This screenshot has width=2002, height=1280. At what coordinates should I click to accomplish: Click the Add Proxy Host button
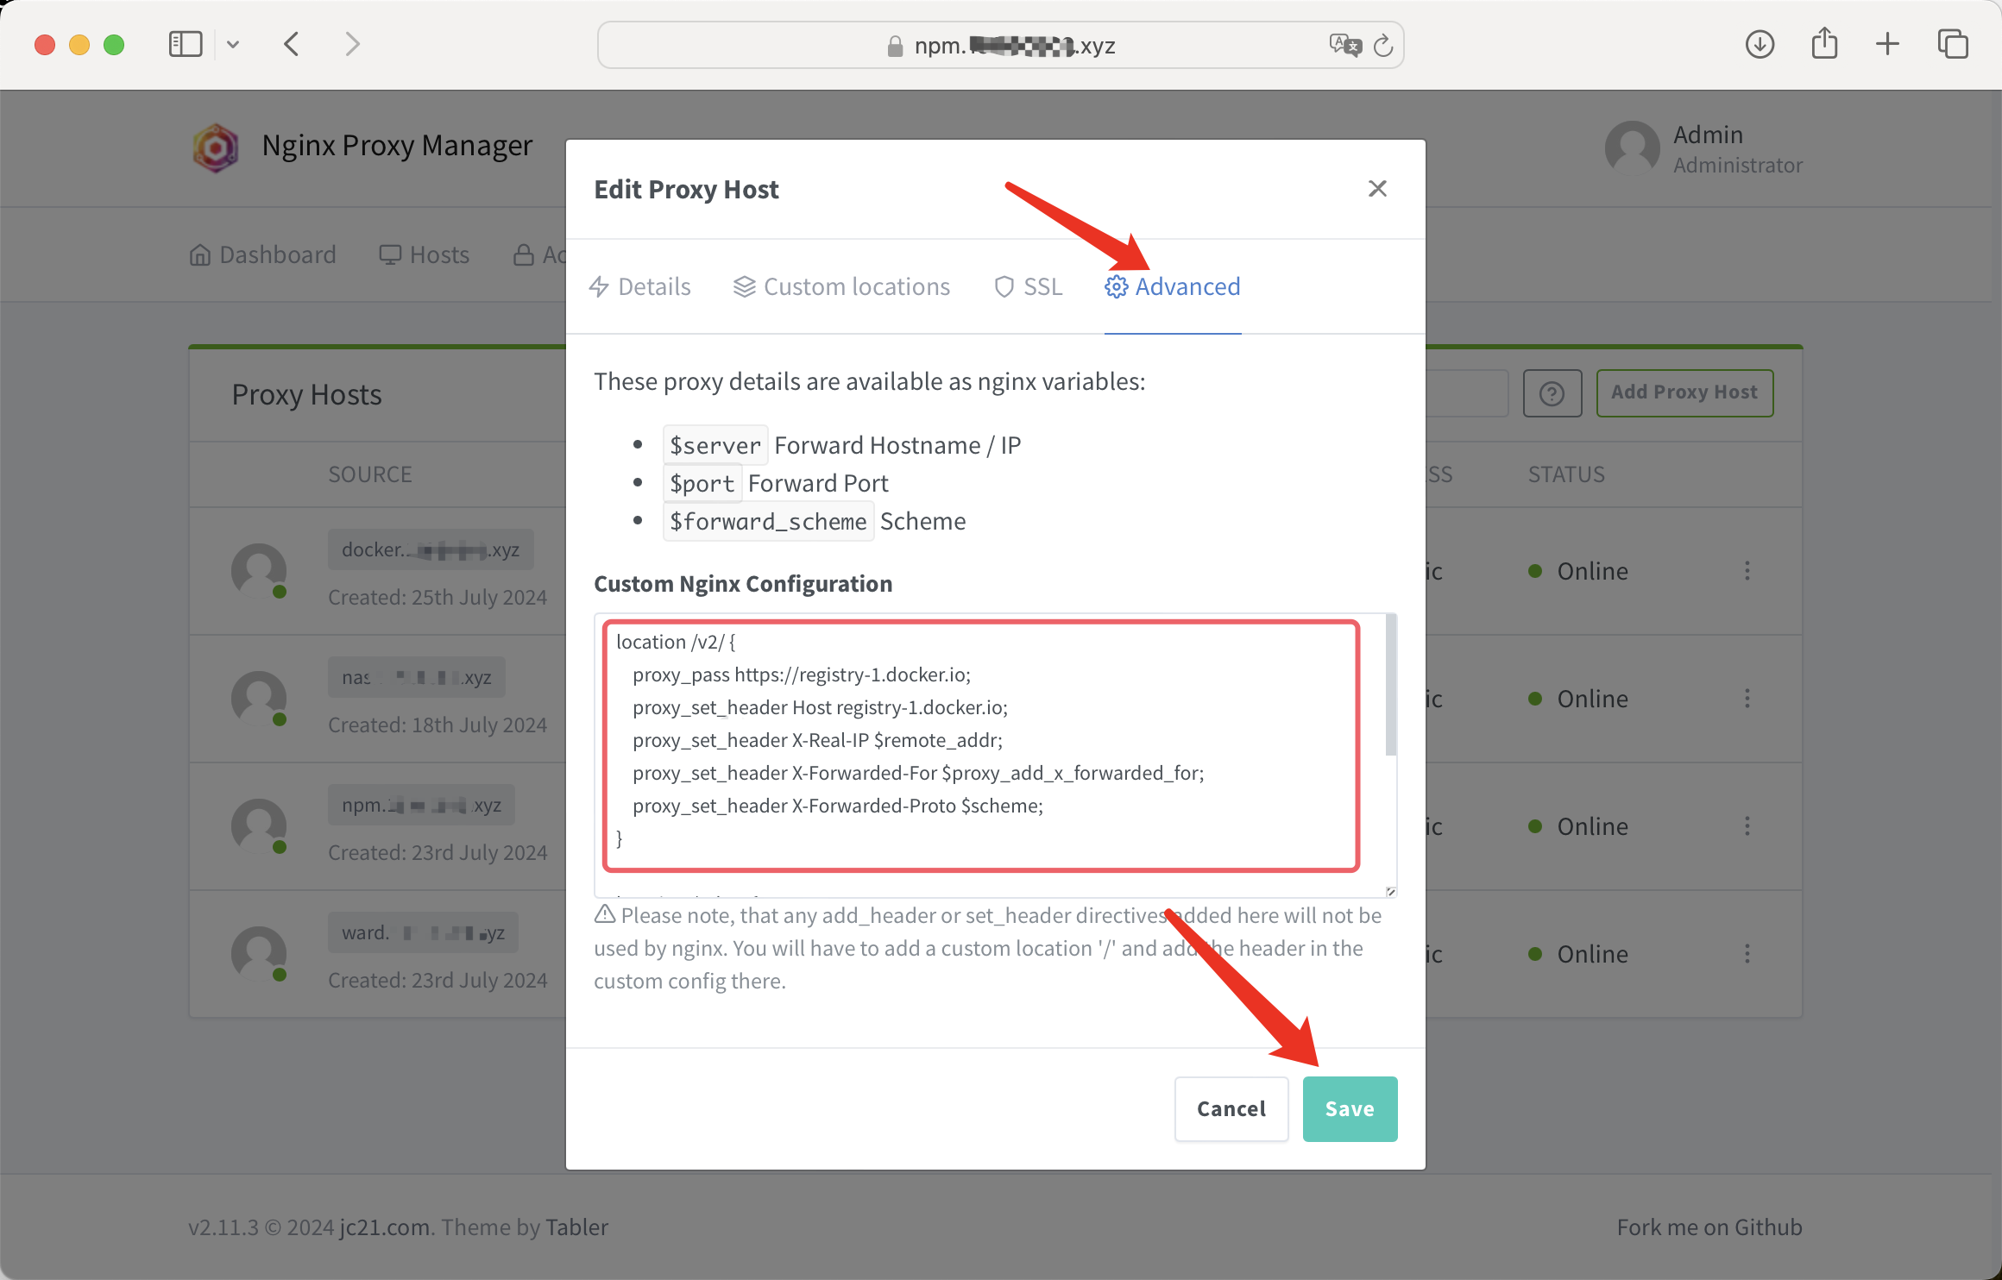coord(1685,391)
